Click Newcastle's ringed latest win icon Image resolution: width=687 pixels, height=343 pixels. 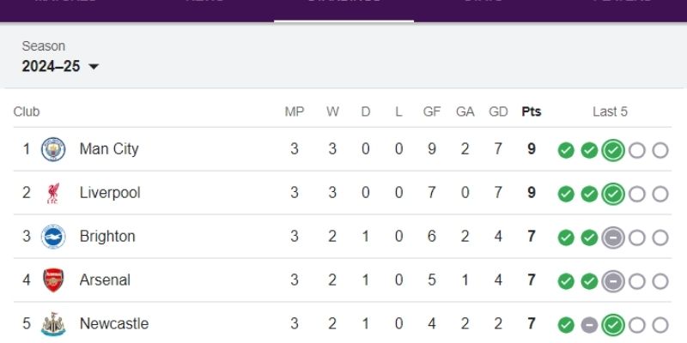click(x=612, y=325)
